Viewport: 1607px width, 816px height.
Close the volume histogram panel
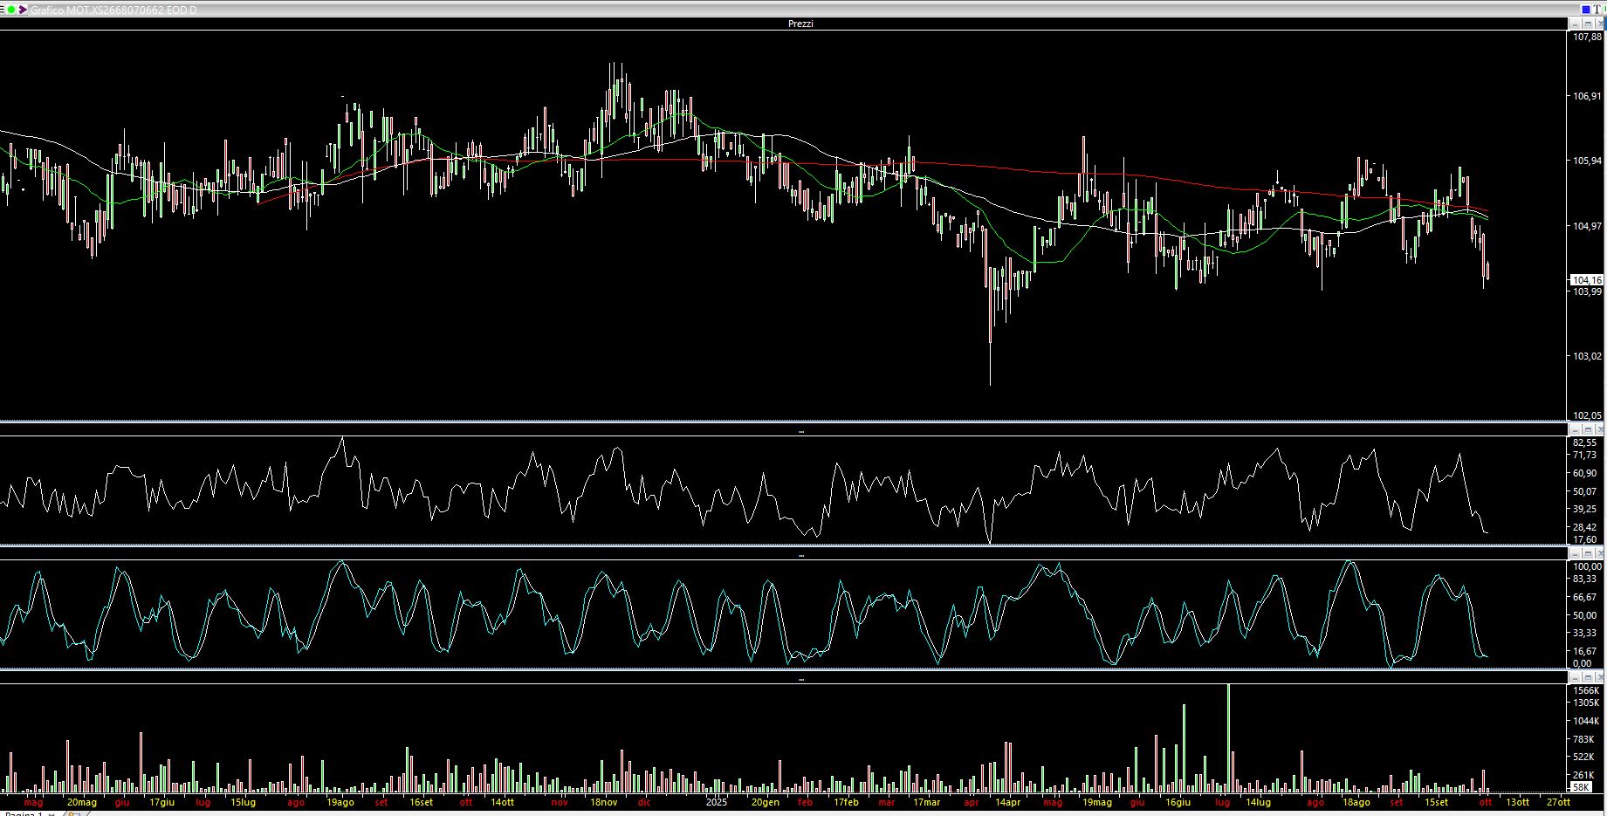click(1599, 677)
